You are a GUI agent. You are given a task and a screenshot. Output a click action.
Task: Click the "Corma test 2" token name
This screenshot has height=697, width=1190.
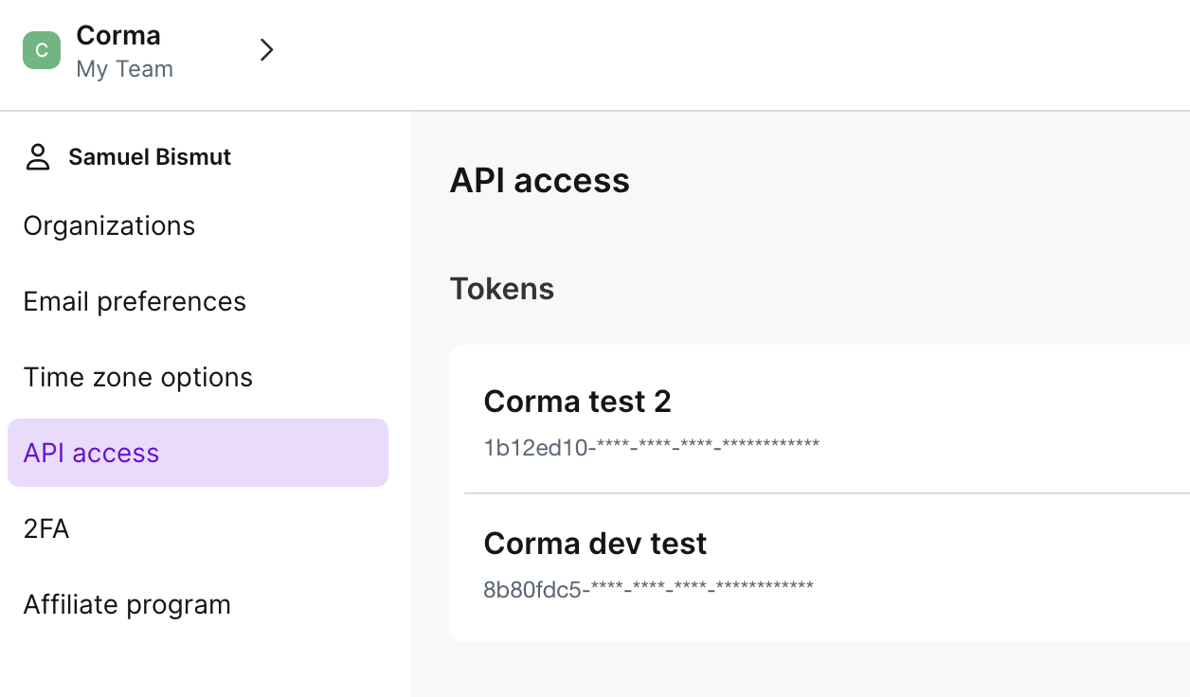tap(577, 402)
